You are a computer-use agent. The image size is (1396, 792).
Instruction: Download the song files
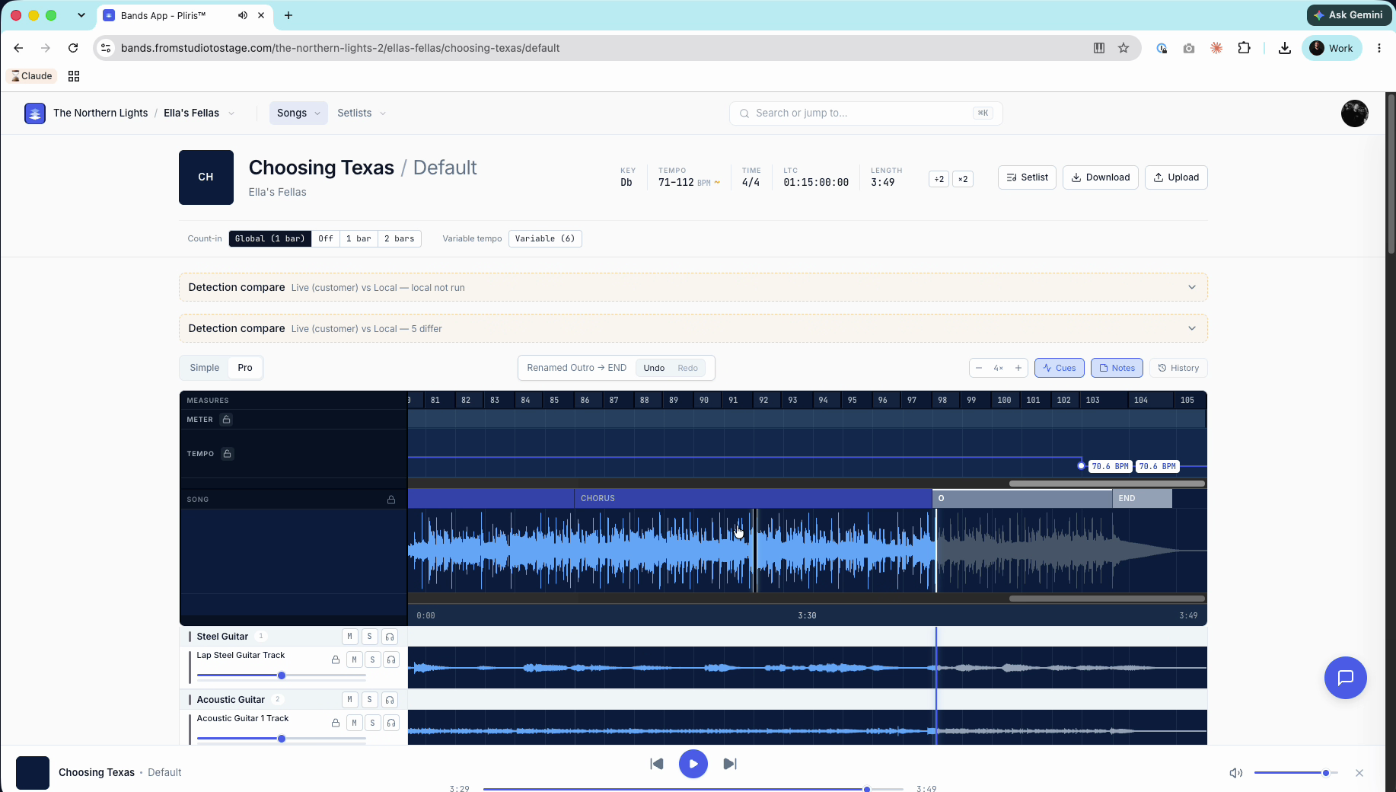tap(1100, 177)
